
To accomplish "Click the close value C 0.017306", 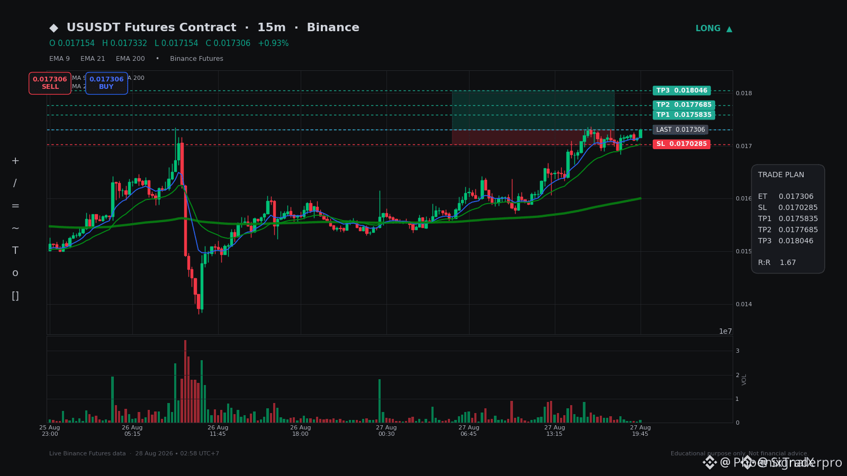I will point(228,43).
